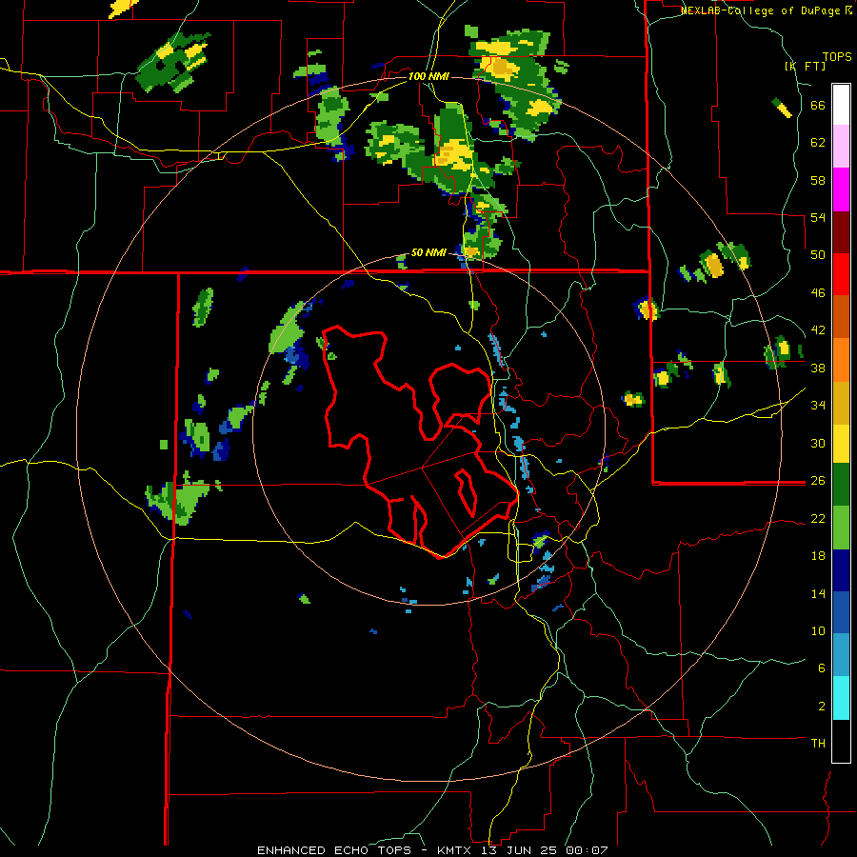
Task: Click the 38 legend value
Action: 818,368
